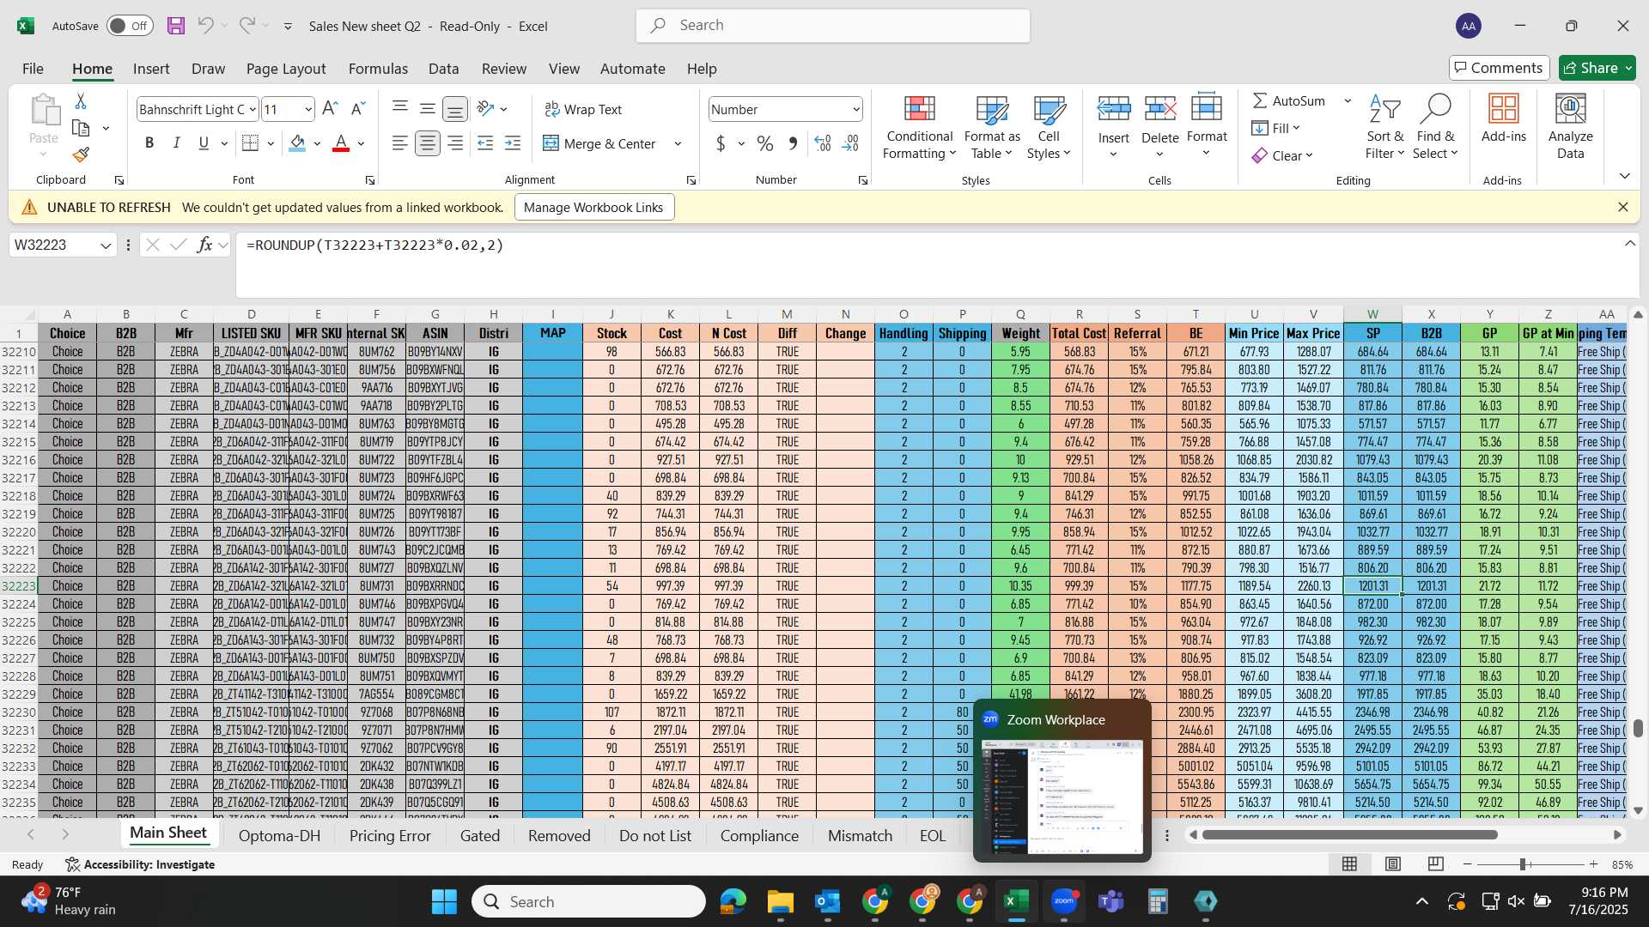
Task: Toggle AutoSave switch on
Action: [x=130, y=26]
